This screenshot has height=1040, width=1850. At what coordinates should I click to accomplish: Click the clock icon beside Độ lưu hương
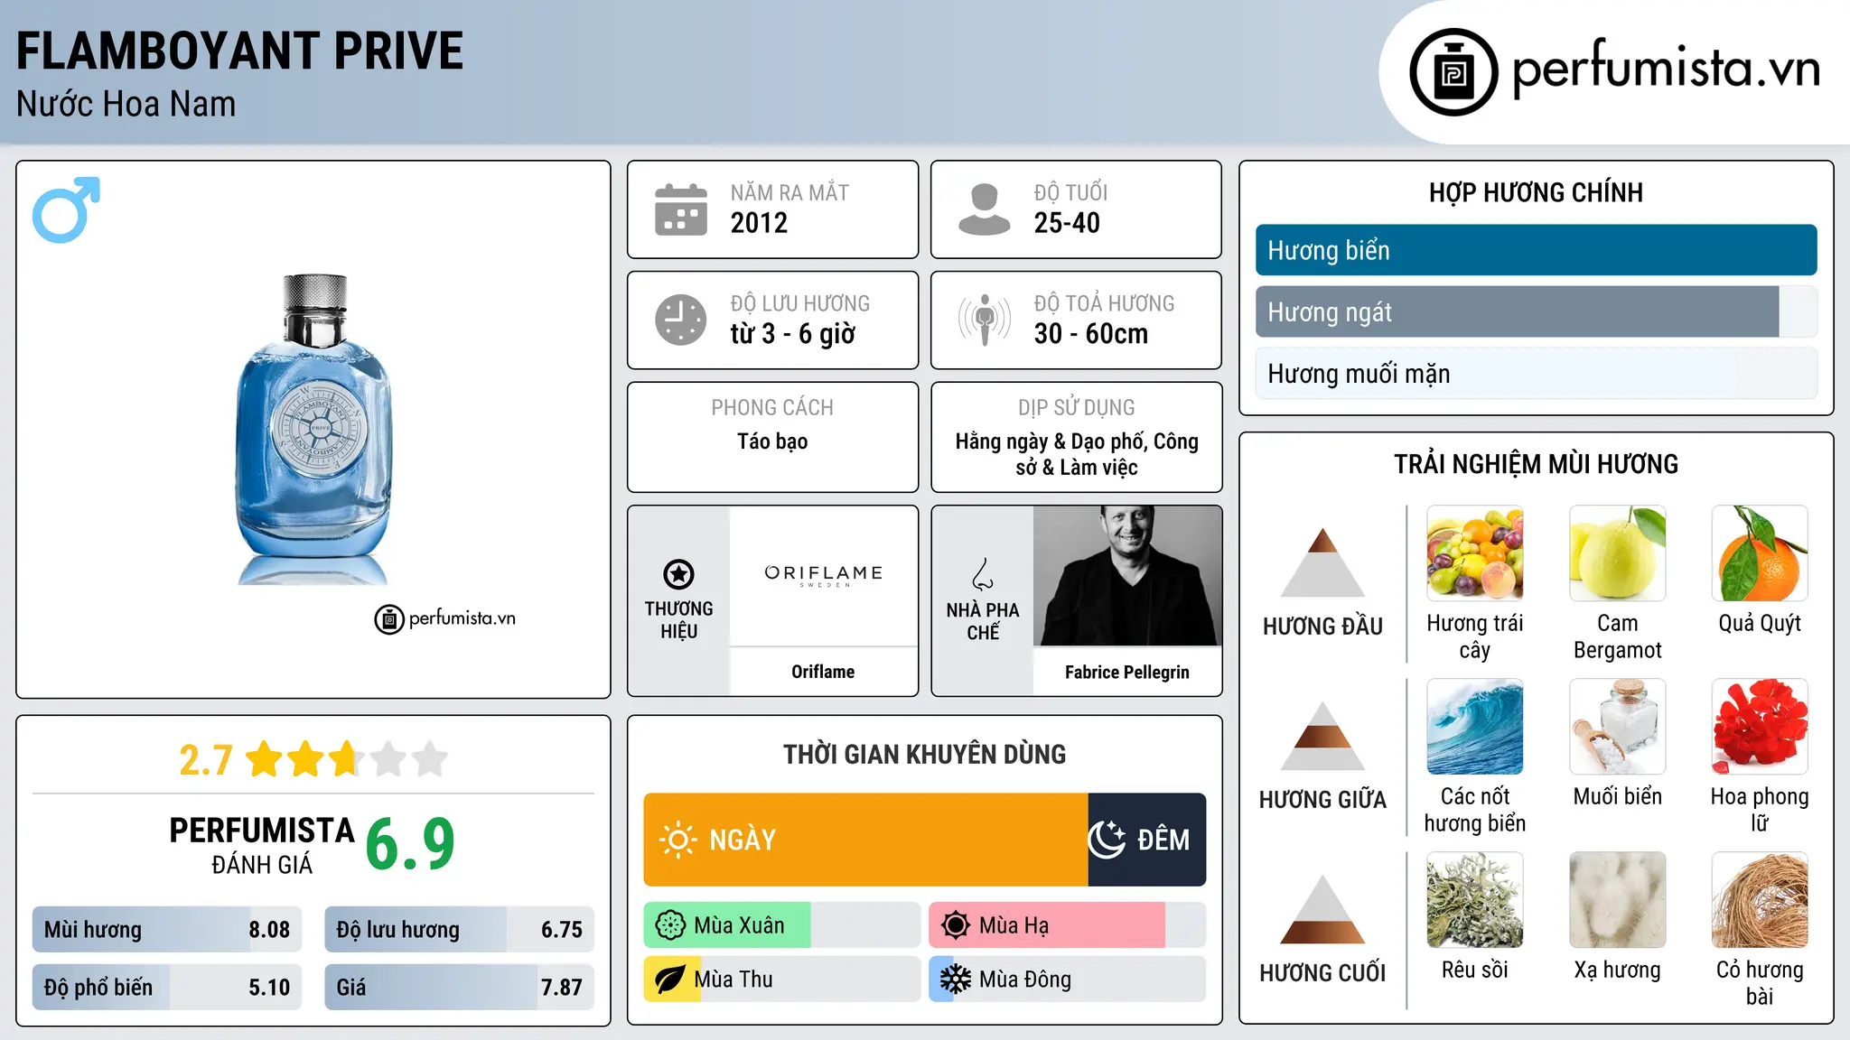681,320
